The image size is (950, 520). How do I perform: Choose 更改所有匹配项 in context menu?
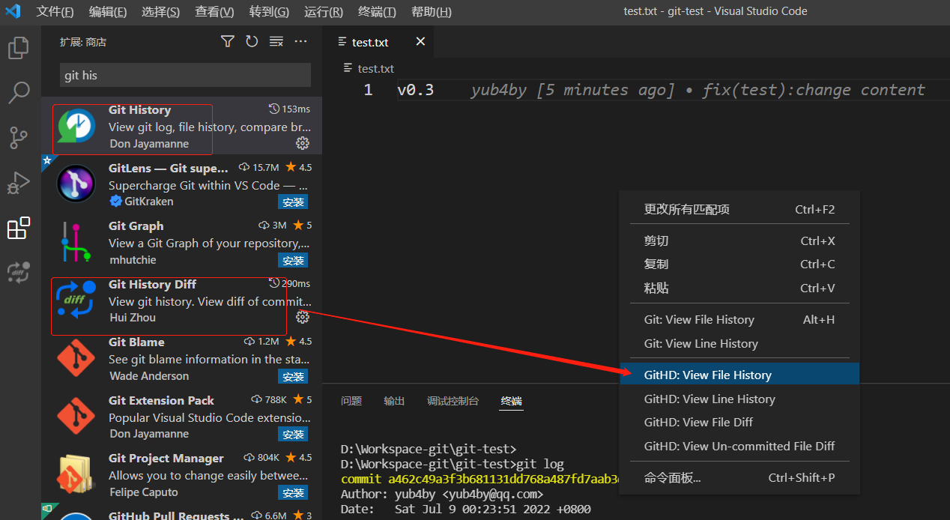coord(739,210)
